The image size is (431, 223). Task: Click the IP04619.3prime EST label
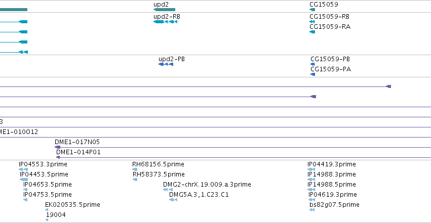[x=333, y=195]
